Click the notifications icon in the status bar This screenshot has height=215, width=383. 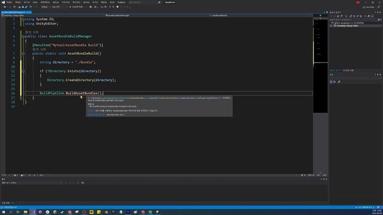[379, 207]
